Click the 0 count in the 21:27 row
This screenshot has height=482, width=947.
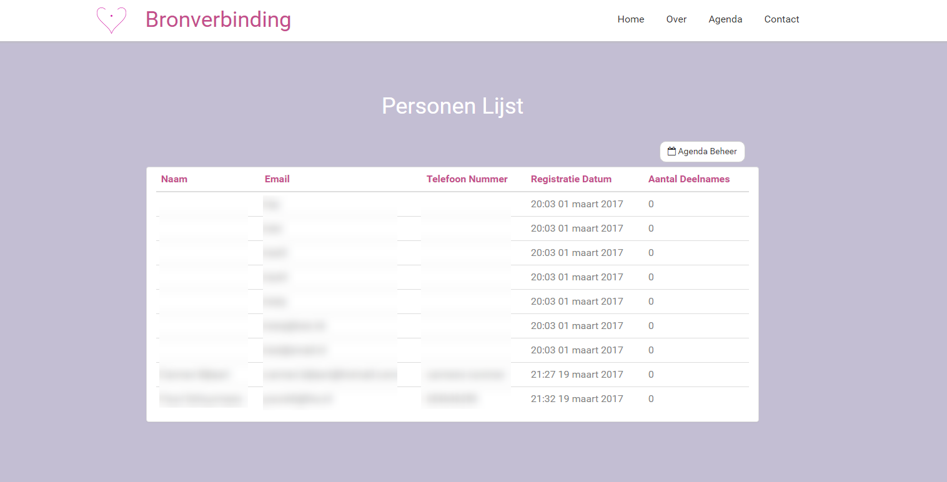click(x=651, y=375)
